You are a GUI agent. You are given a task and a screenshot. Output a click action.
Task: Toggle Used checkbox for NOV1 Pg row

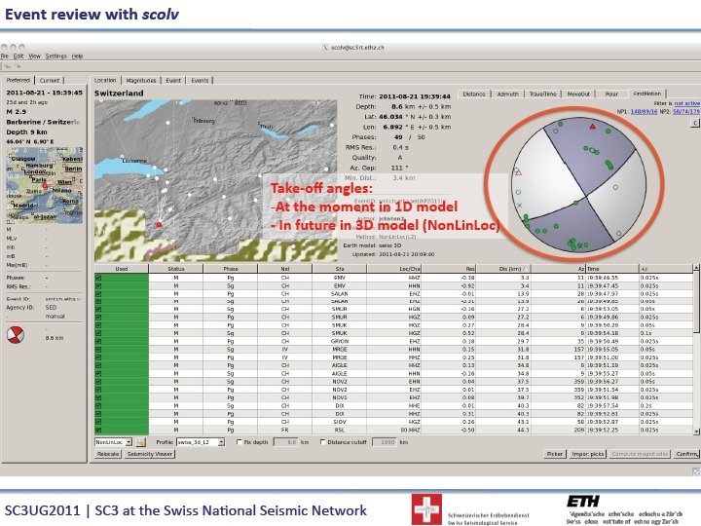98,397
